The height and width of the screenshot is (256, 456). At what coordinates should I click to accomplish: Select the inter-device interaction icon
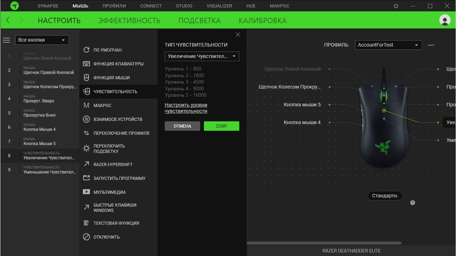[x=86, y=119]
